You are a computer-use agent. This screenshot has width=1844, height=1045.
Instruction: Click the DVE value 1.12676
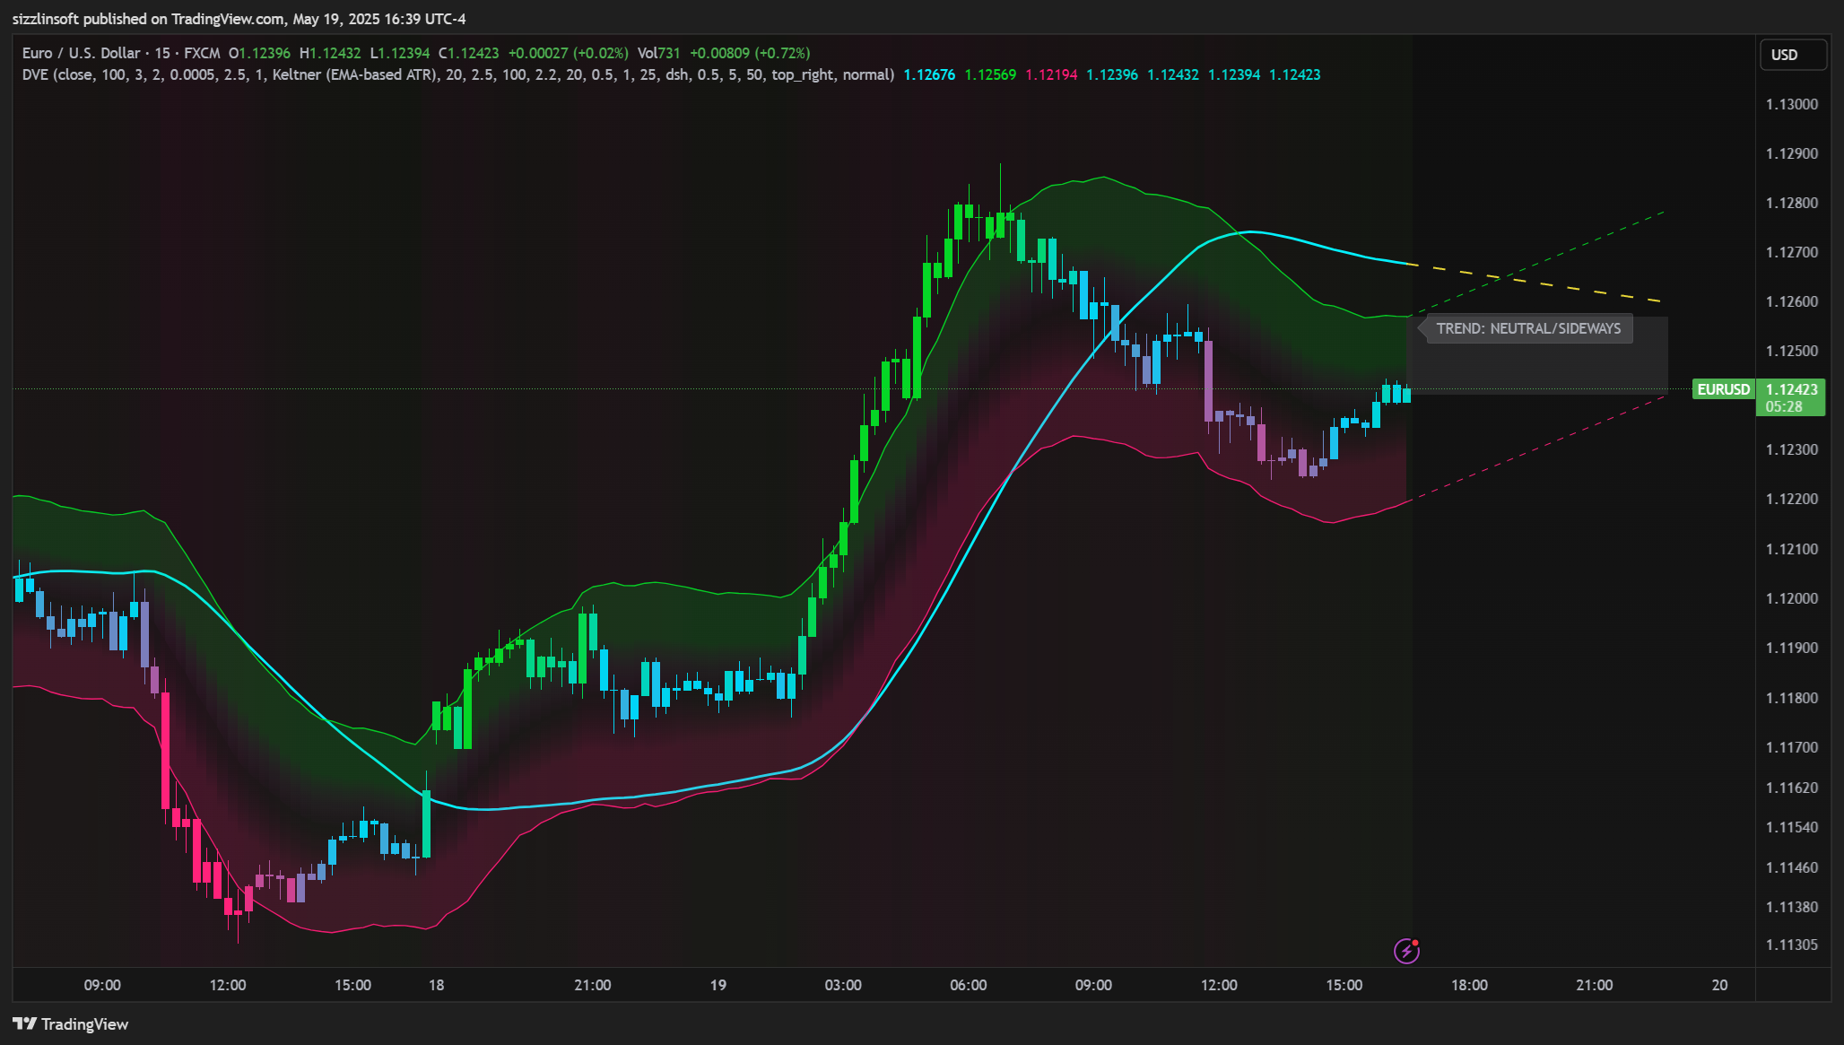[929, 74]
